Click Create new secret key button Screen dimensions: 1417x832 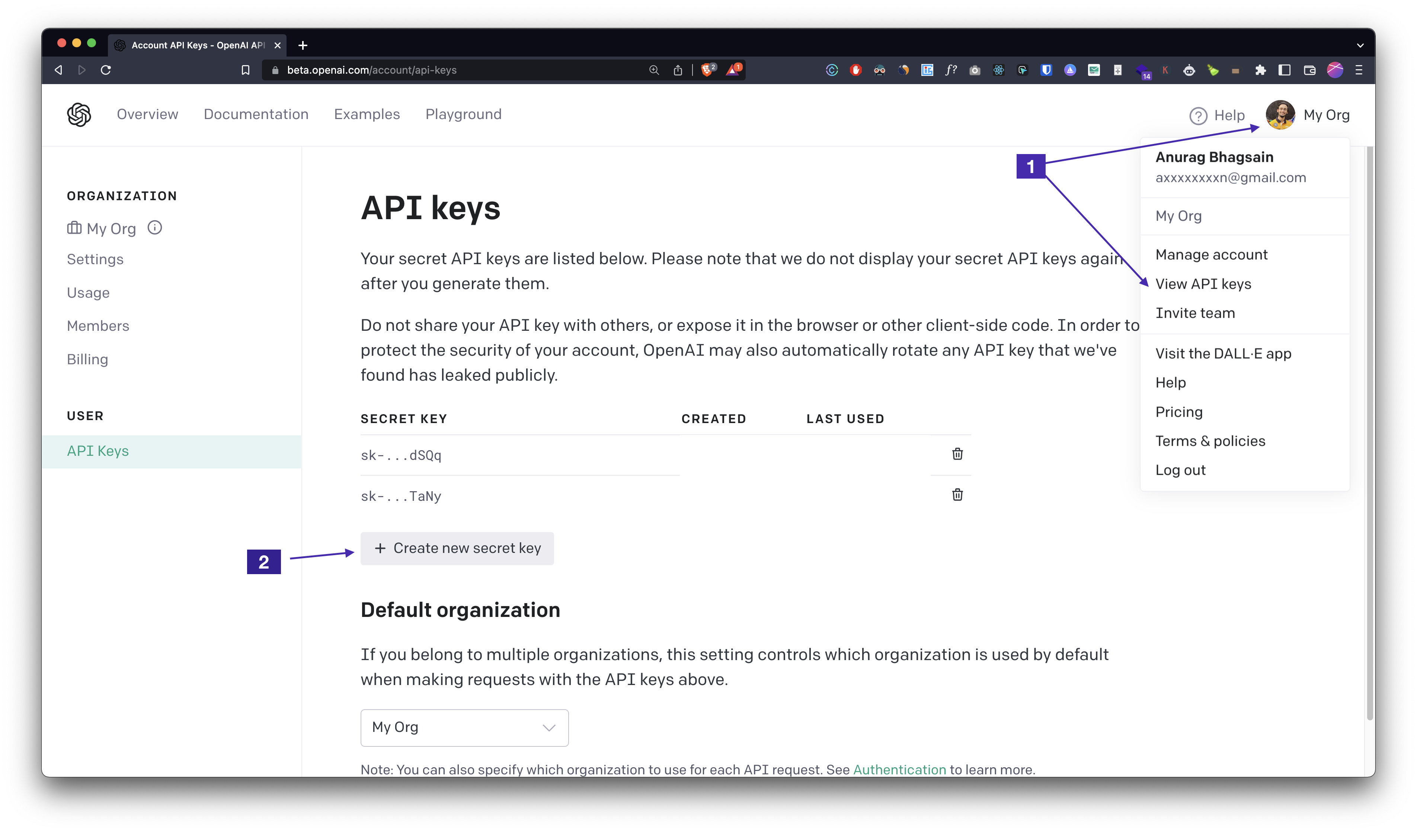[x=457, y=548]
